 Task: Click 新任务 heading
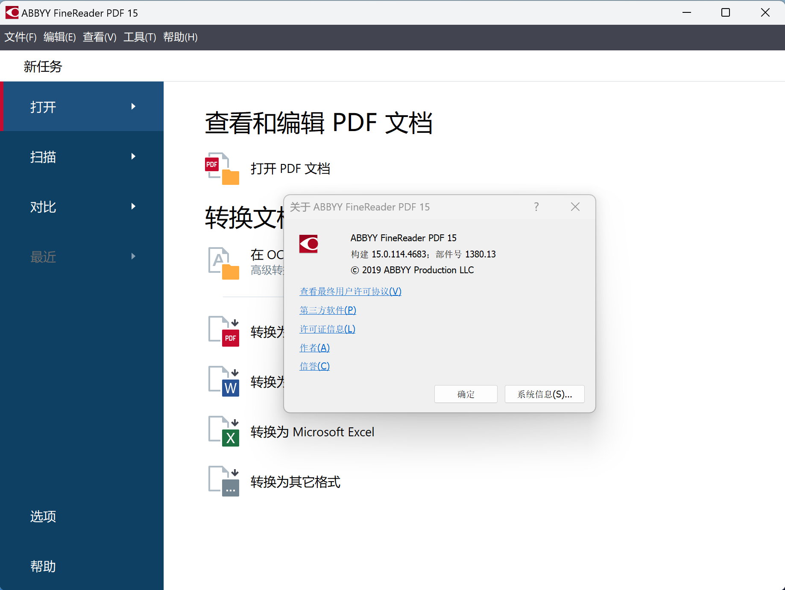43,67
